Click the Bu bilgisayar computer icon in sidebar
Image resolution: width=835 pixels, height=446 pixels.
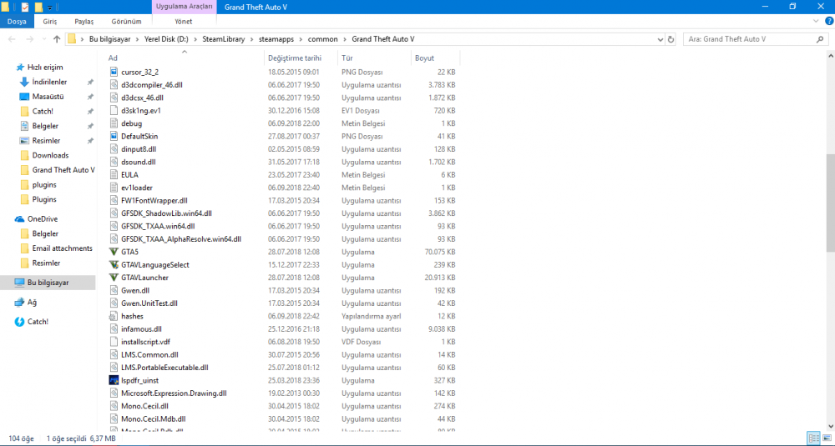pyautogui.click(x=20, y=283)
